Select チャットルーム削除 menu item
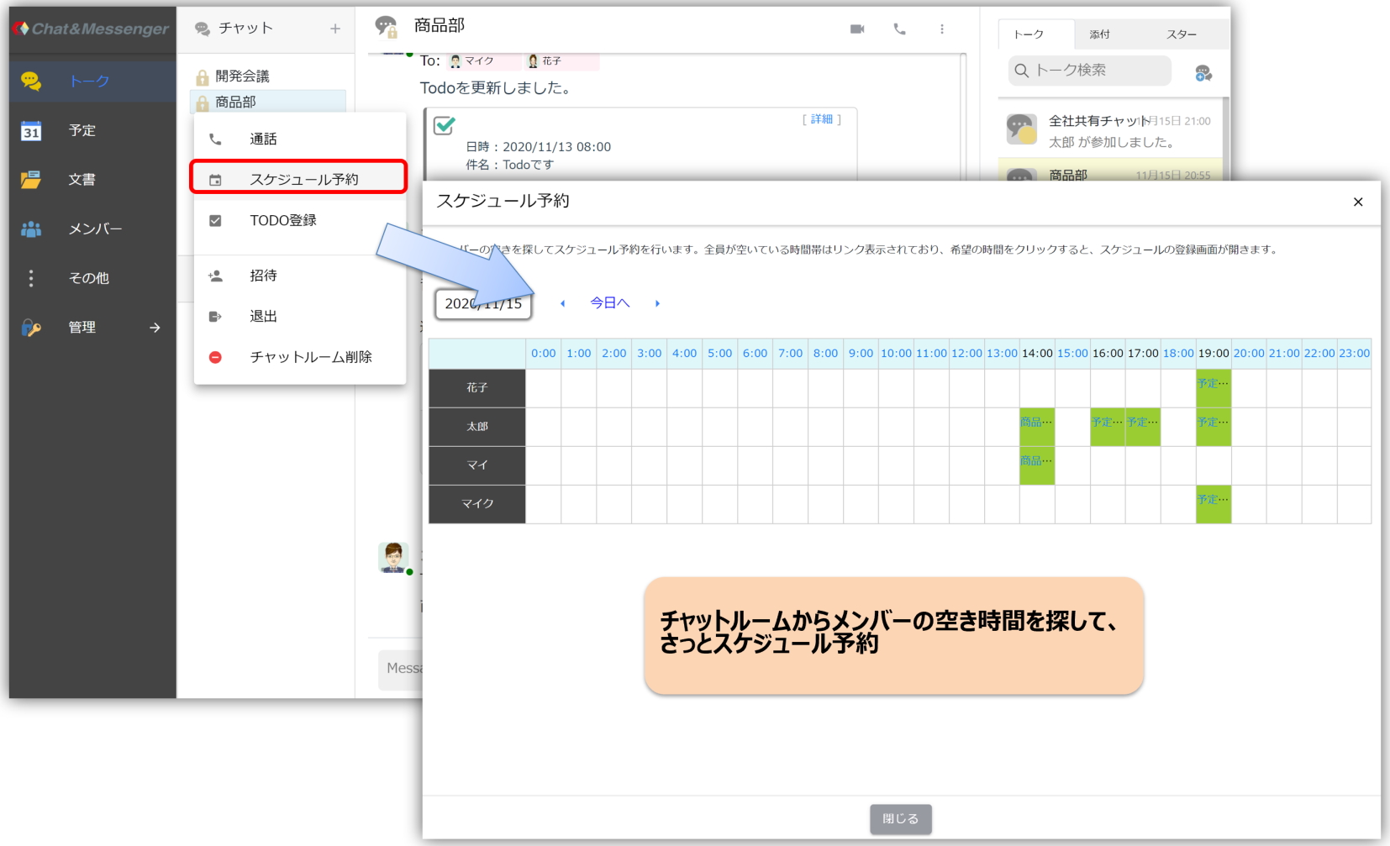Viewport: 1390px width, 846px height. coord(310,357)
